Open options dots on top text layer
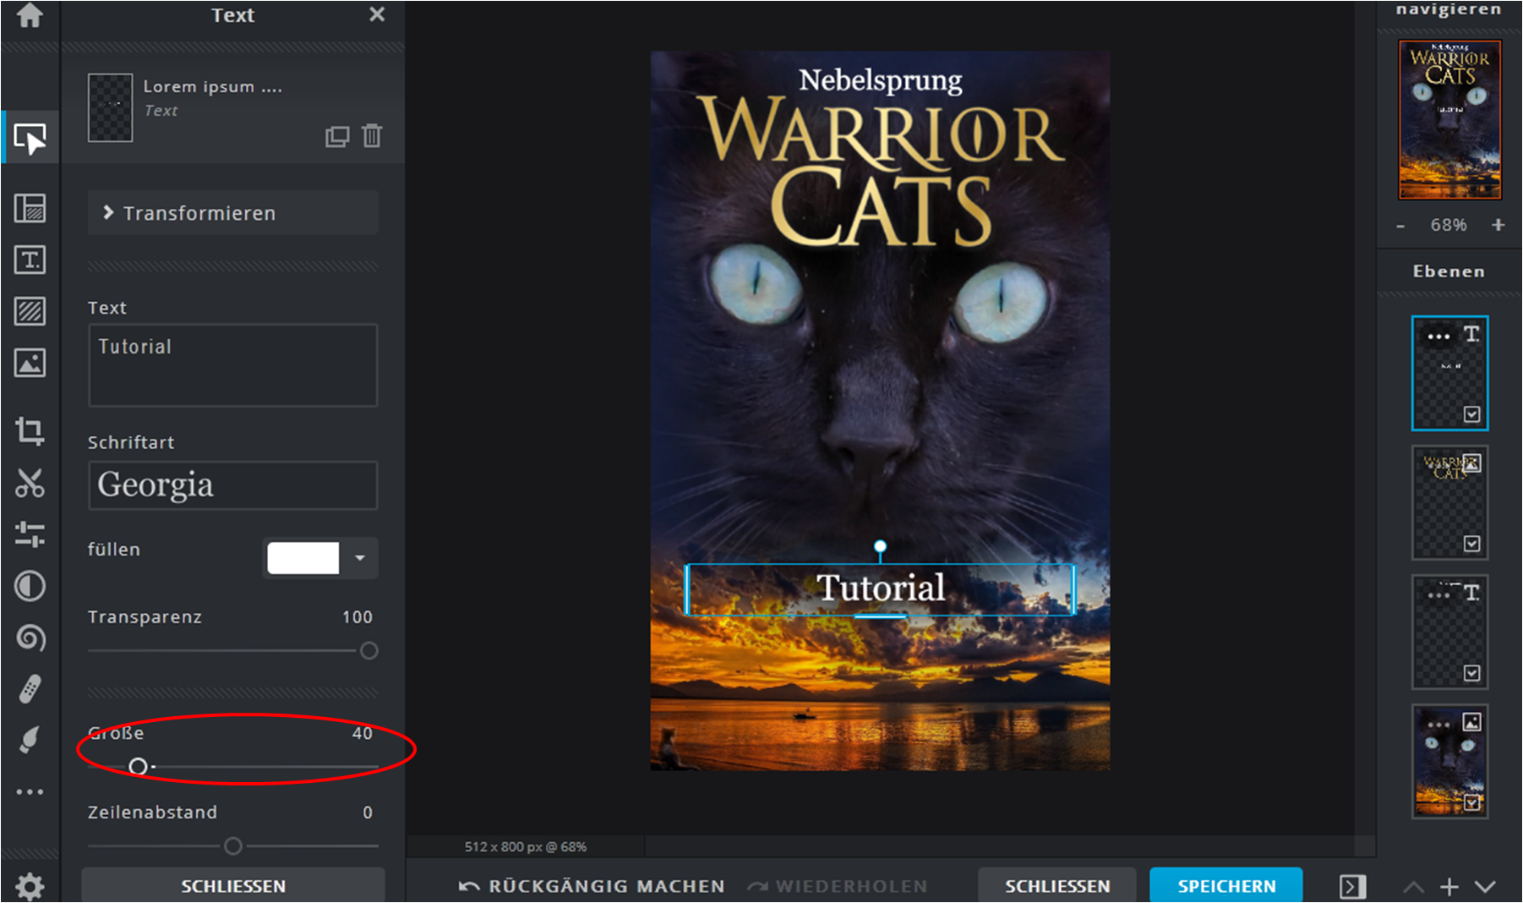 pyautogui.click(x=1438, y=337)
